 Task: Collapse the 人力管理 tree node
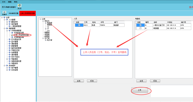(4, 20)
